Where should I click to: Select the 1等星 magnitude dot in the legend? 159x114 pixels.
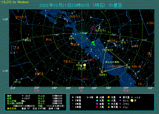tap(74, 97)
